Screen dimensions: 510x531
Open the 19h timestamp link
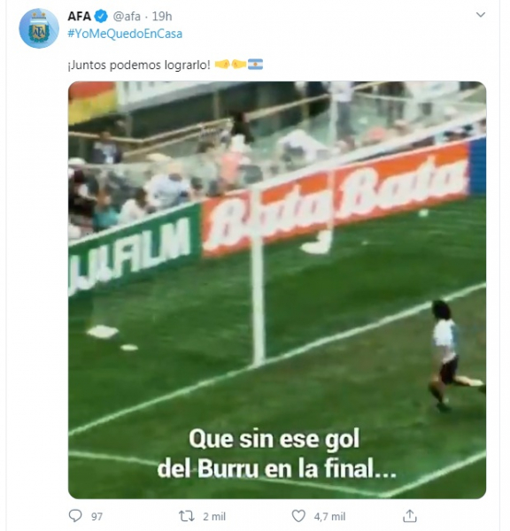click(x=162, y=16)
